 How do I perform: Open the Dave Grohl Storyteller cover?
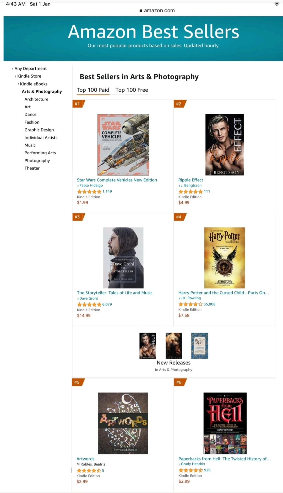(123, 258)
